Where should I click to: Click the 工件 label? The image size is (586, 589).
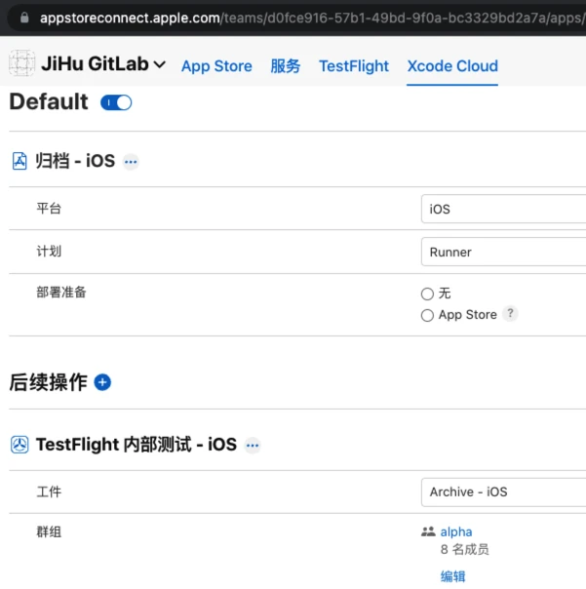coord(49,491)
